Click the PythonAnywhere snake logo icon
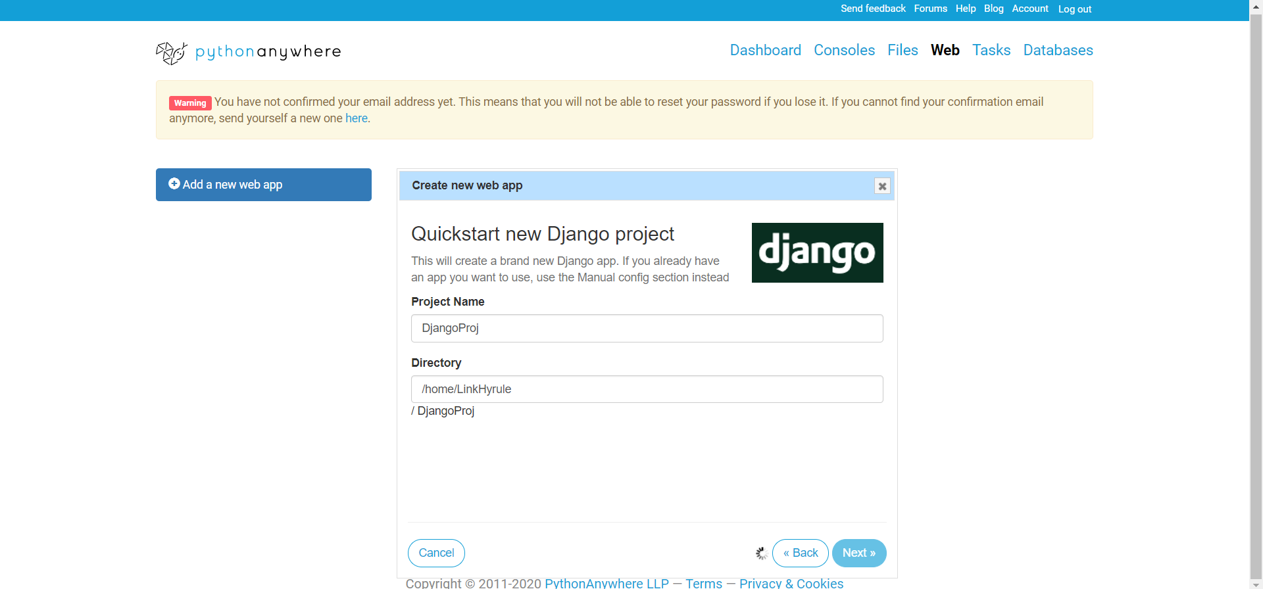The width and height of the screenshot is (1263, 589). [x=172, y=53]
